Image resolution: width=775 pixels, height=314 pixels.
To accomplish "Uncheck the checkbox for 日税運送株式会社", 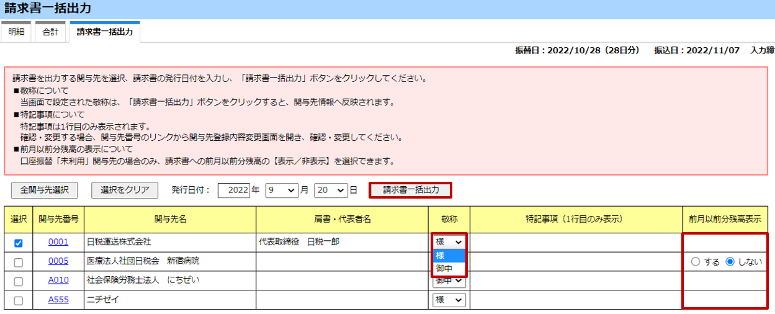I will coord(18,243).
